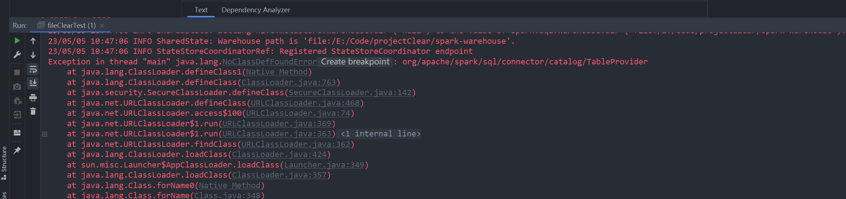This screenshot has width=846, height=199.
Task: Print console output with printer icon
Action: tap(33, 97)
